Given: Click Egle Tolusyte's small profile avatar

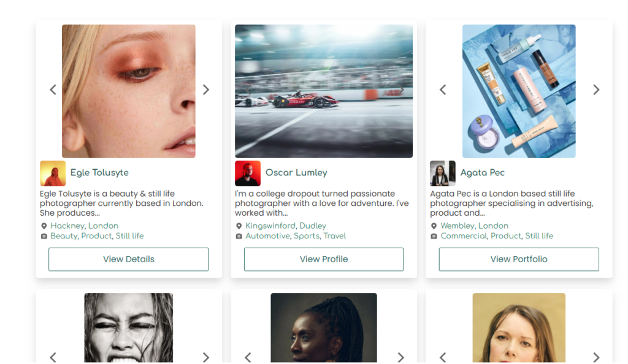Looking at the screenshot, I should [53, 173].
